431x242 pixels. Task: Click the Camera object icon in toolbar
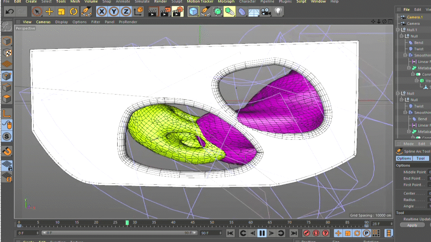(x=266, y=11)
